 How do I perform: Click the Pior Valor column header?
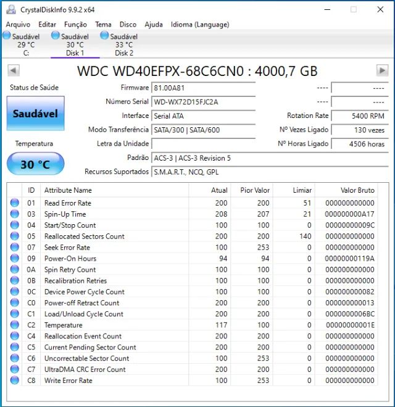(252, 190)
